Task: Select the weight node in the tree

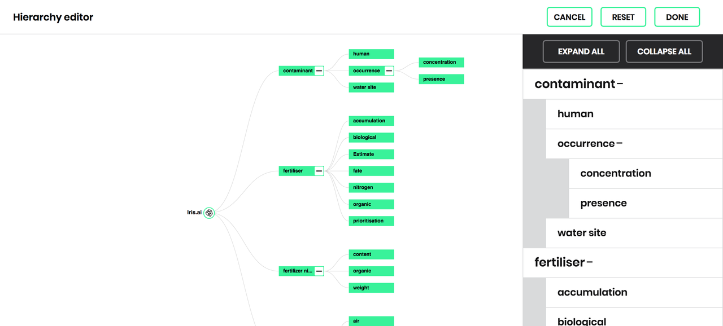Action: 371,288
